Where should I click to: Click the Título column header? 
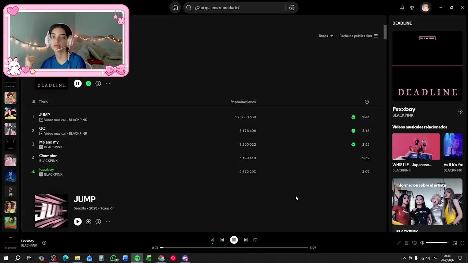(x=43, y=102)
